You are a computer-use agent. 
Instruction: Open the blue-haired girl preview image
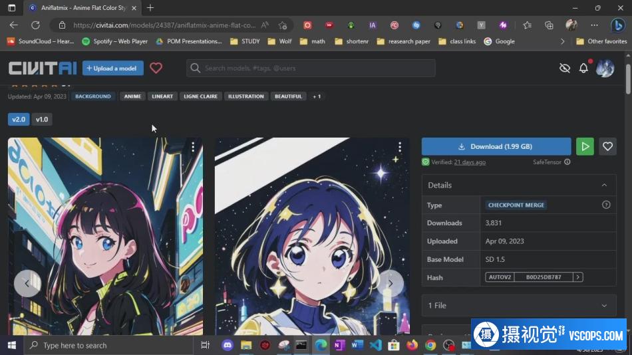(313, 236)
